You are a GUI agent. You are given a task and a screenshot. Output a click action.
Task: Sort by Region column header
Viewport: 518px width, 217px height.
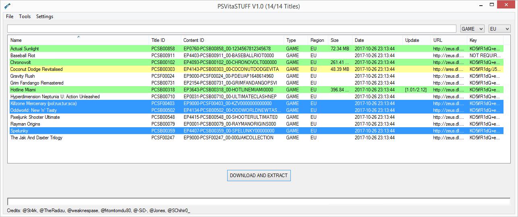[318, 40]
